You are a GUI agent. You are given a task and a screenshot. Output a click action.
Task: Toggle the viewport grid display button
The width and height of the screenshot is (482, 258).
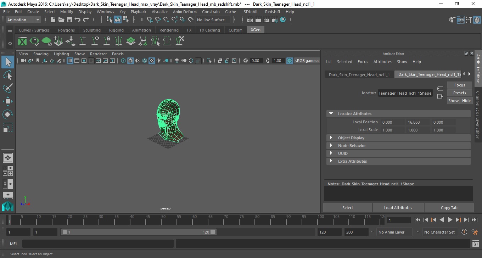click(70, 61)
